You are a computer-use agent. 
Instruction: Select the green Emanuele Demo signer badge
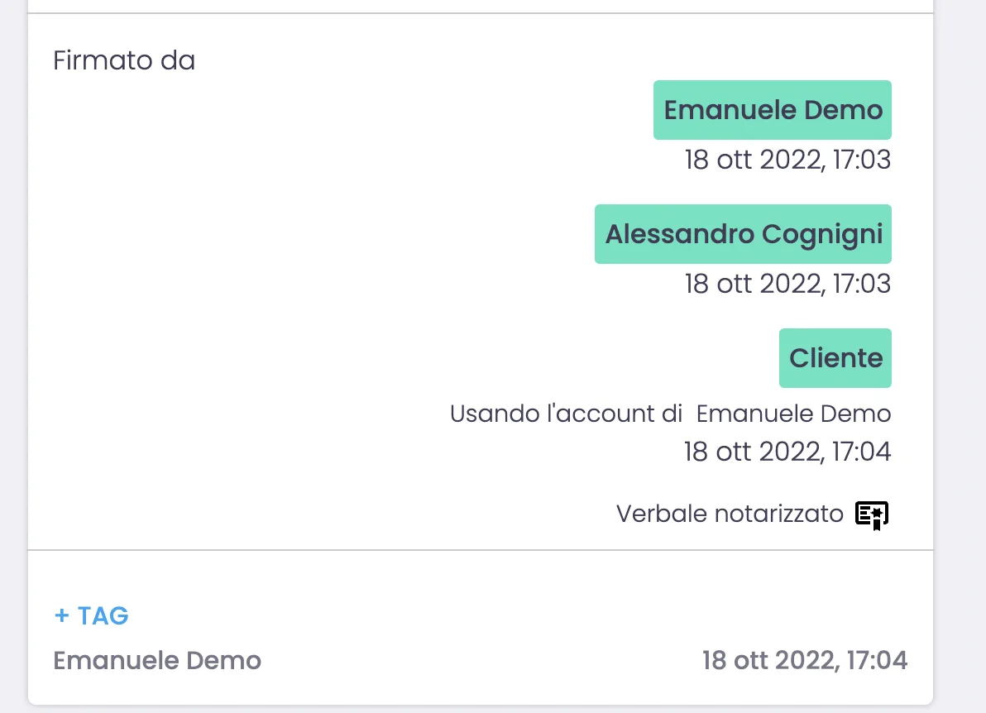[773, 110]
